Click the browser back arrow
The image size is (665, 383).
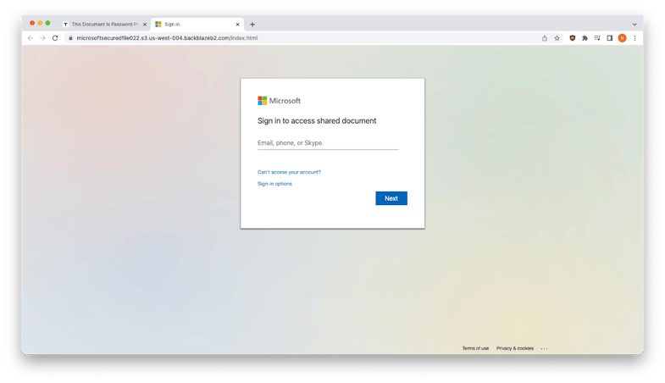[x=30, y=38]
